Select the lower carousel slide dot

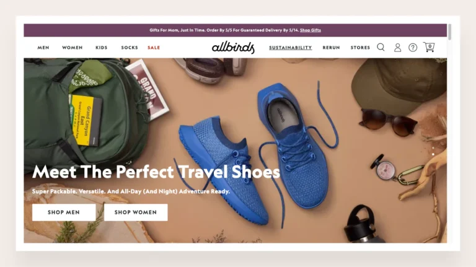point(433,154)
